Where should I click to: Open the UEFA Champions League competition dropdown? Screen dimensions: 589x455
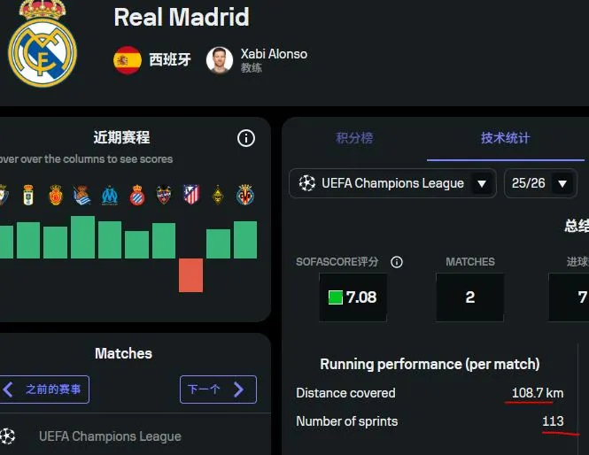[x=393, y=183]
